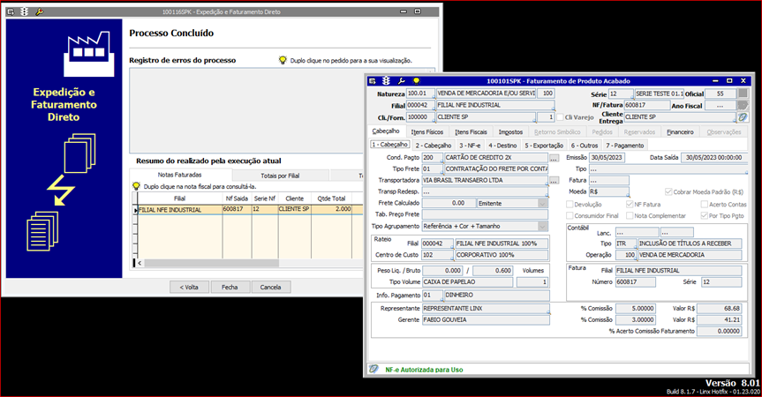Toggle the Nota Complementar checkbox
Viewport: 762px width, 397px height.
pos(630,215)
